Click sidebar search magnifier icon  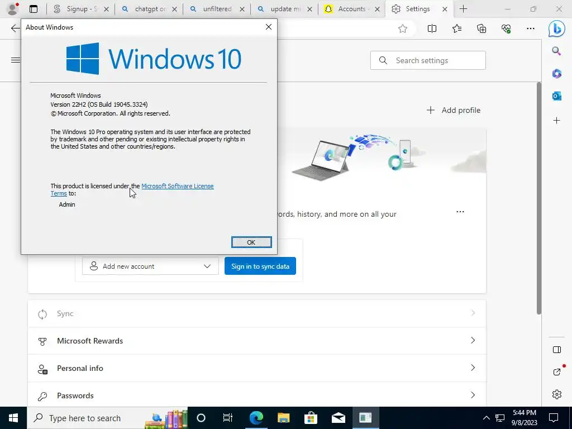click(556, 51)
